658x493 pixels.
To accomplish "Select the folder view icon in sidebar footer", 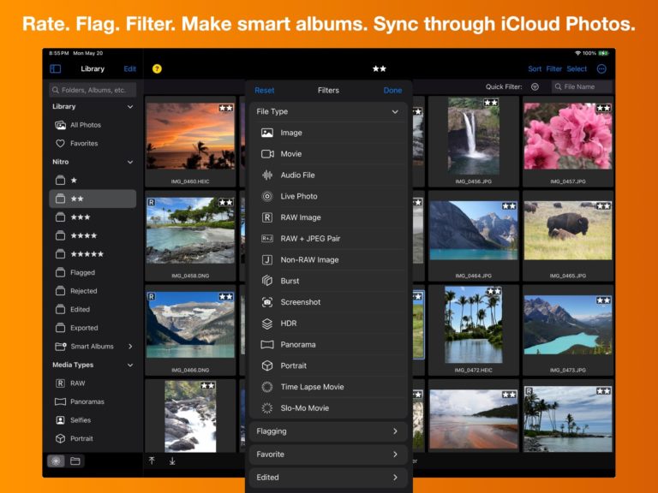I will [75, 461].
